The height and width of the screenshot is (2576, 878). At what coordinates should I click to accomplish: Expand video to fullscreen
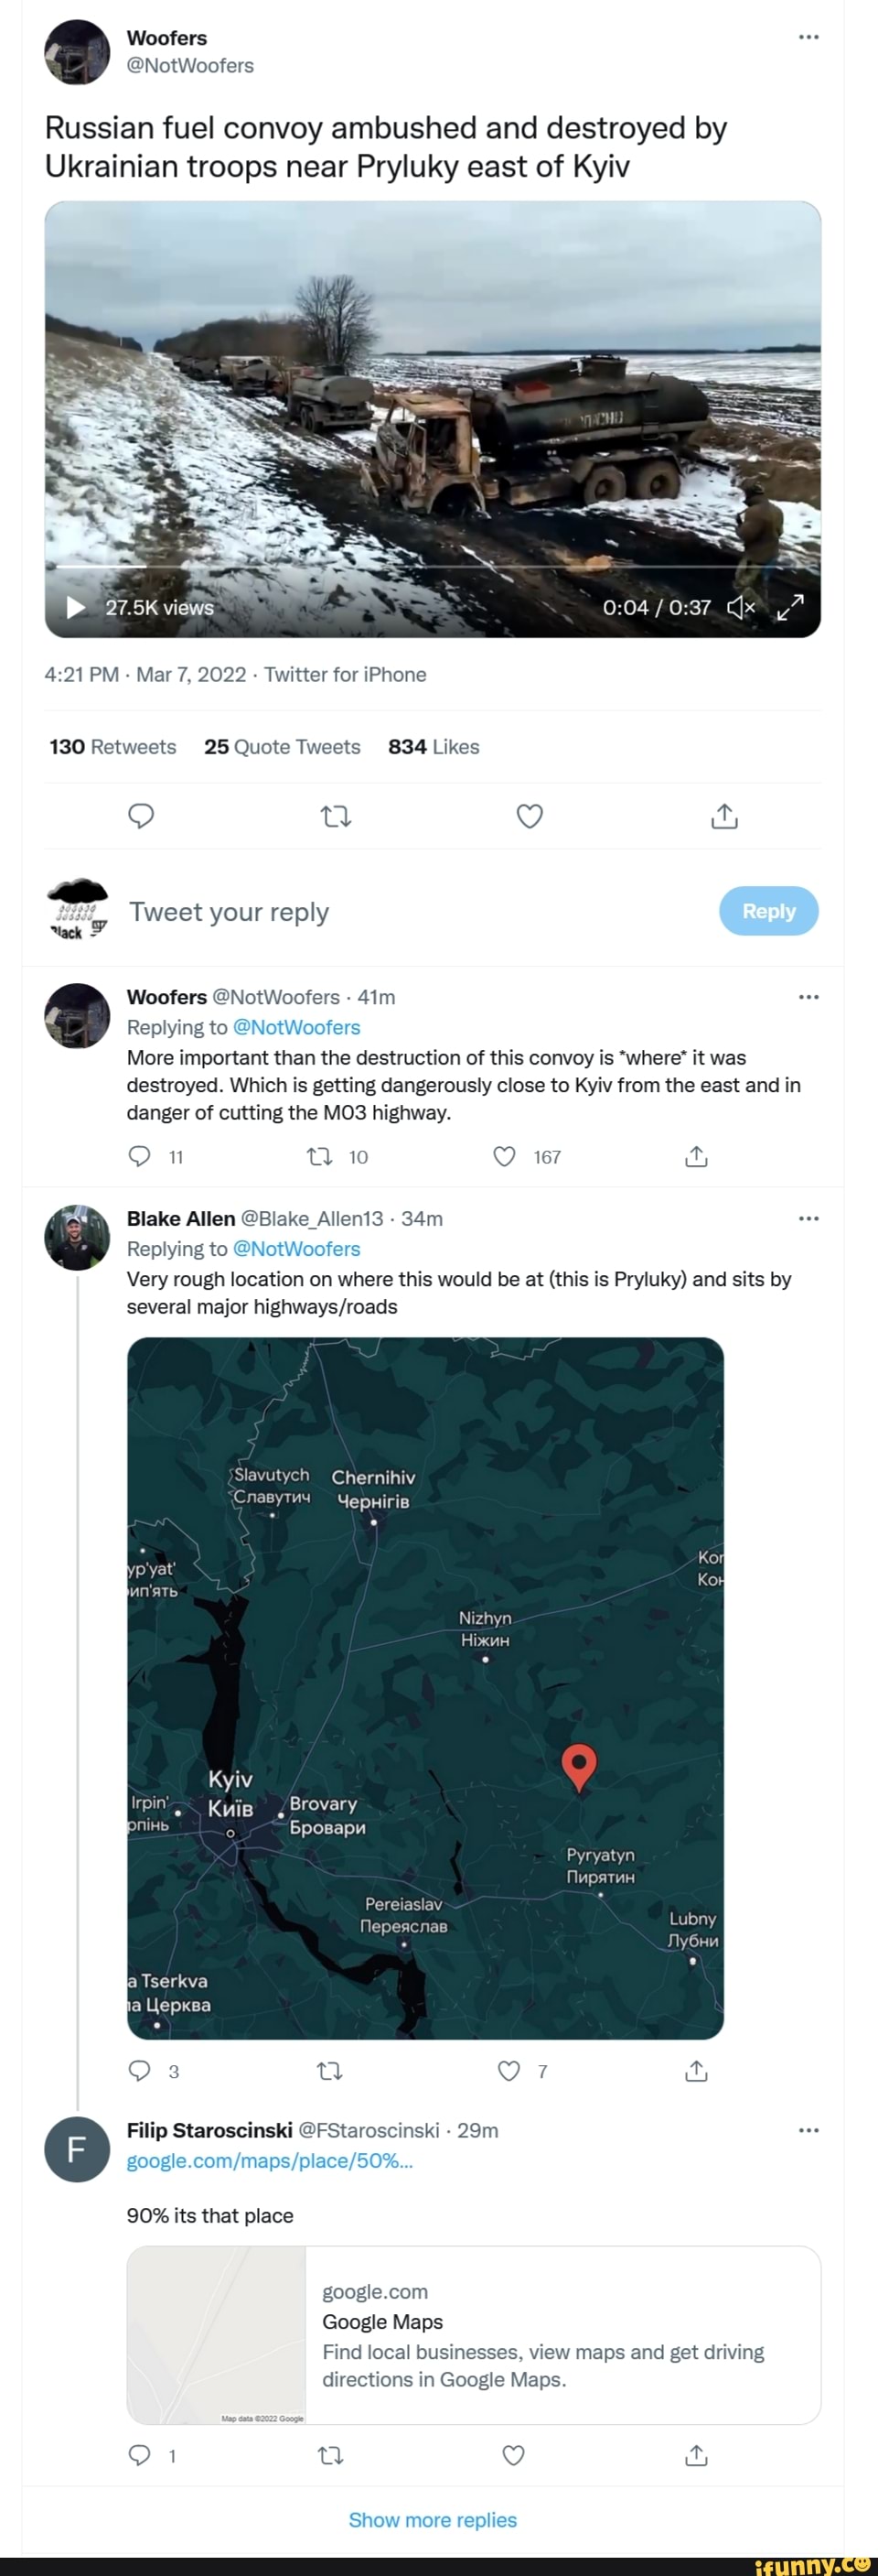[x=790, y=607]
